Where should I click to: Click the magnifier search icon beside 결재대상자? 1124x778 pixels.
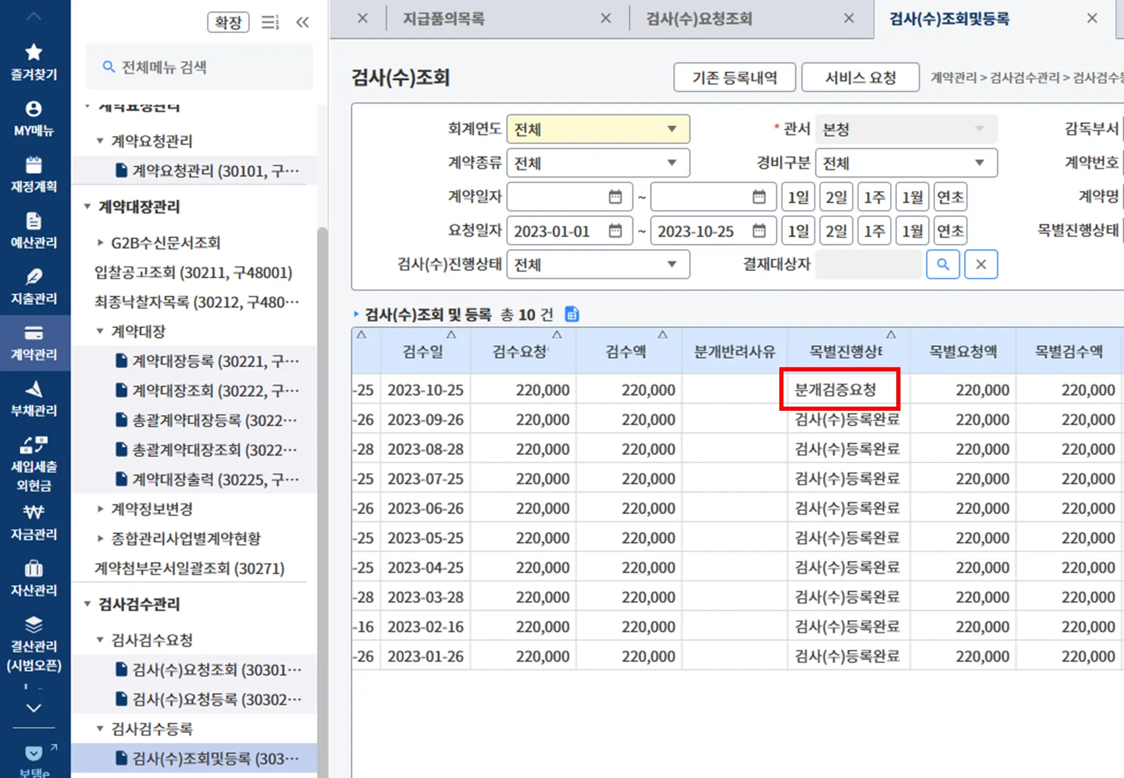(x=943, y=264)
